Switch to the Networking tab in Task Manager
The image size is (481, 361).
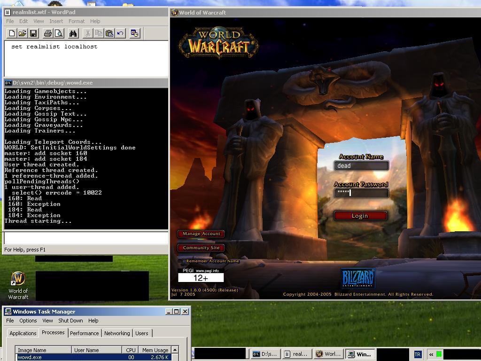coord(117,333)
